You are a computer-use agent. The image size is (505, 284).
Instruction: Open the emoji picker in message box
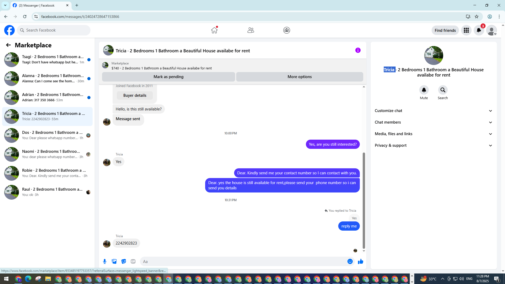coord(350,261)
